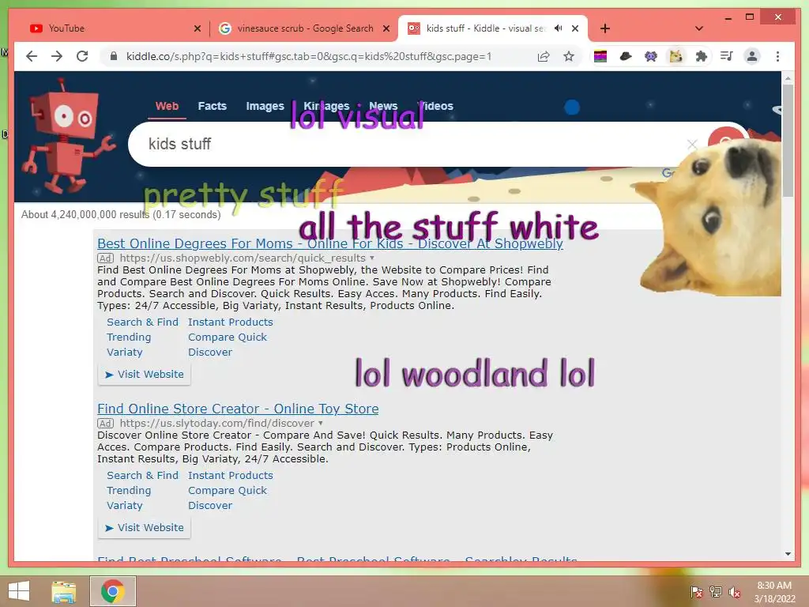Image resolution: width=809 pixels, height=607 pixels.
Task: Open the Doge extension icon
Action: (x=676, y=56)
